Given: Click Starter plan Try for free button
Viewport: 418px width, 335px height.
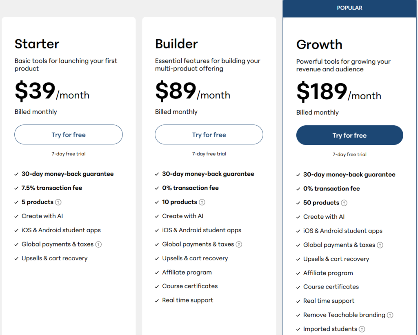Looking at the screenshot, I should tap(69, 135).
